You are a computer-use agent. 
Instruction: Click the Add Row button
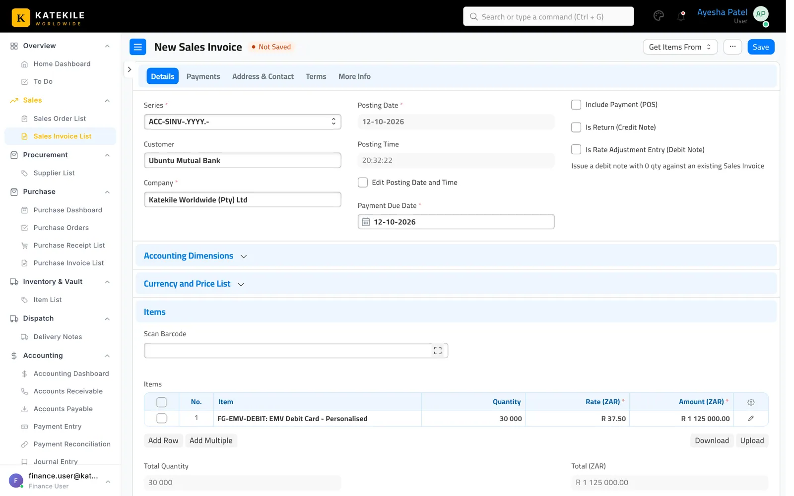163,440
